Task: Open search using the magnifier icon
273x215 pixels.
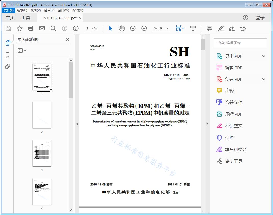Action: coord(53,28)
